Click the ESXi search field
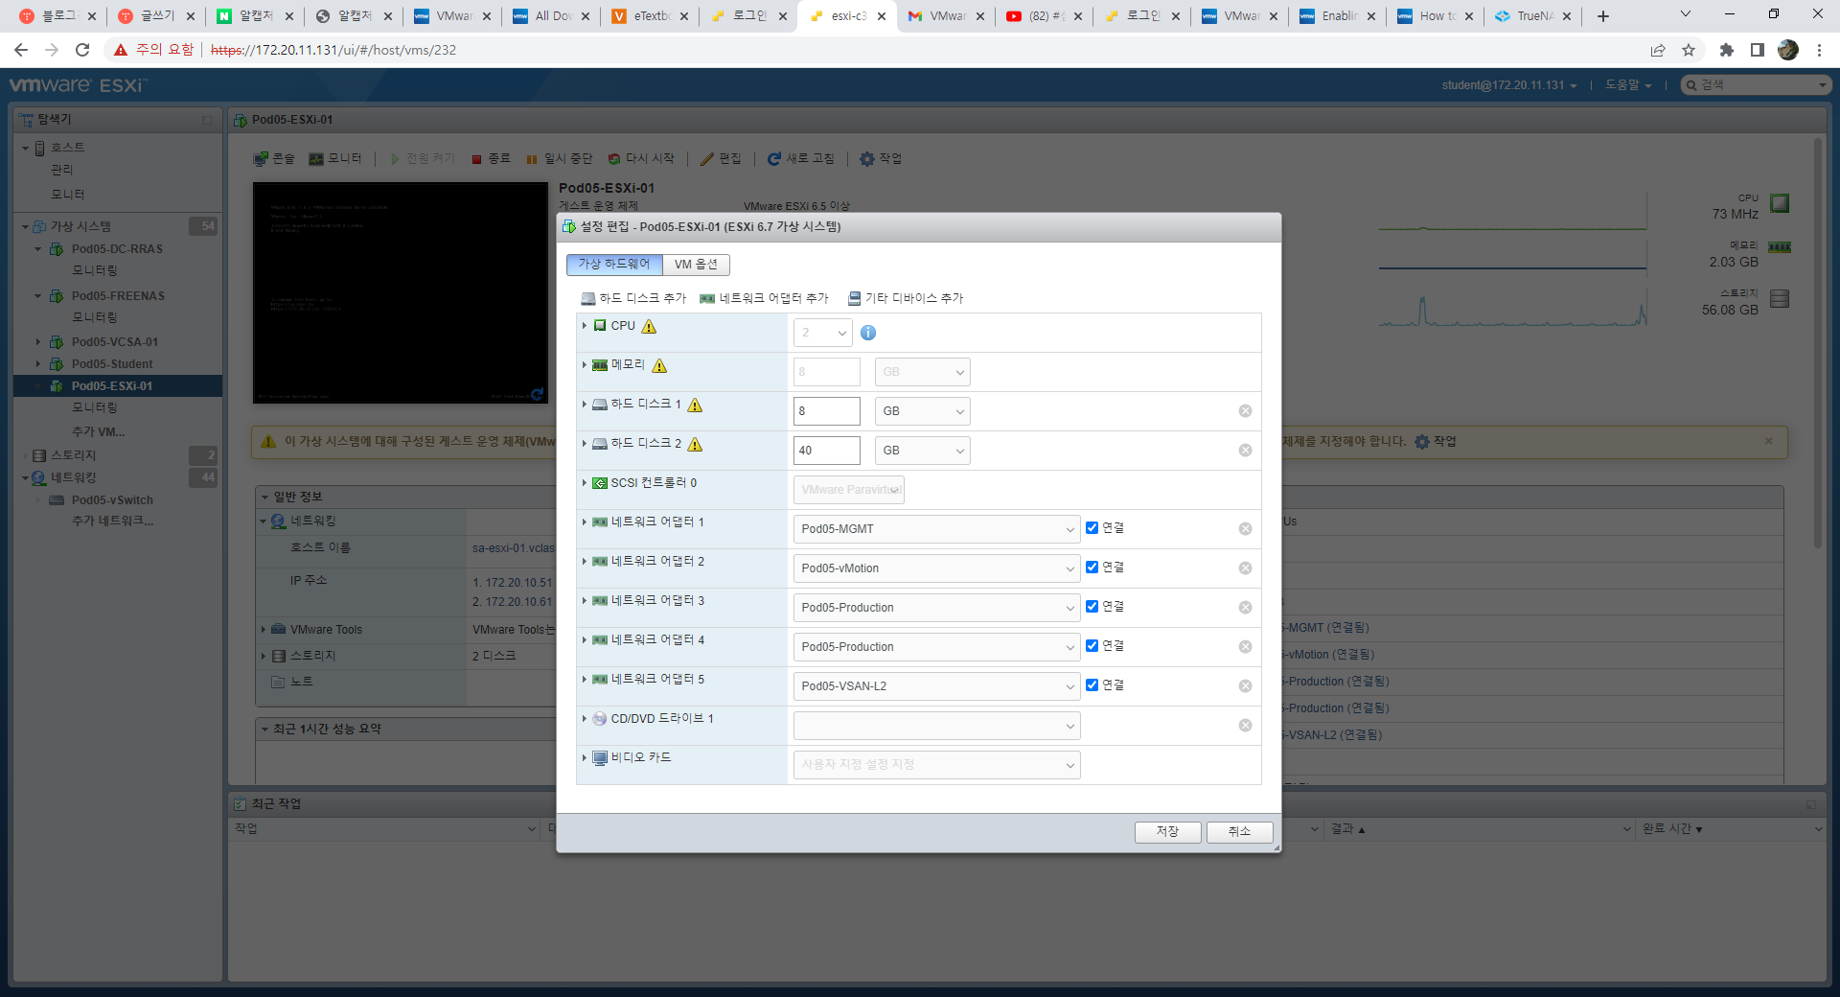The image size is (1840, 997). coord(1757,85)
